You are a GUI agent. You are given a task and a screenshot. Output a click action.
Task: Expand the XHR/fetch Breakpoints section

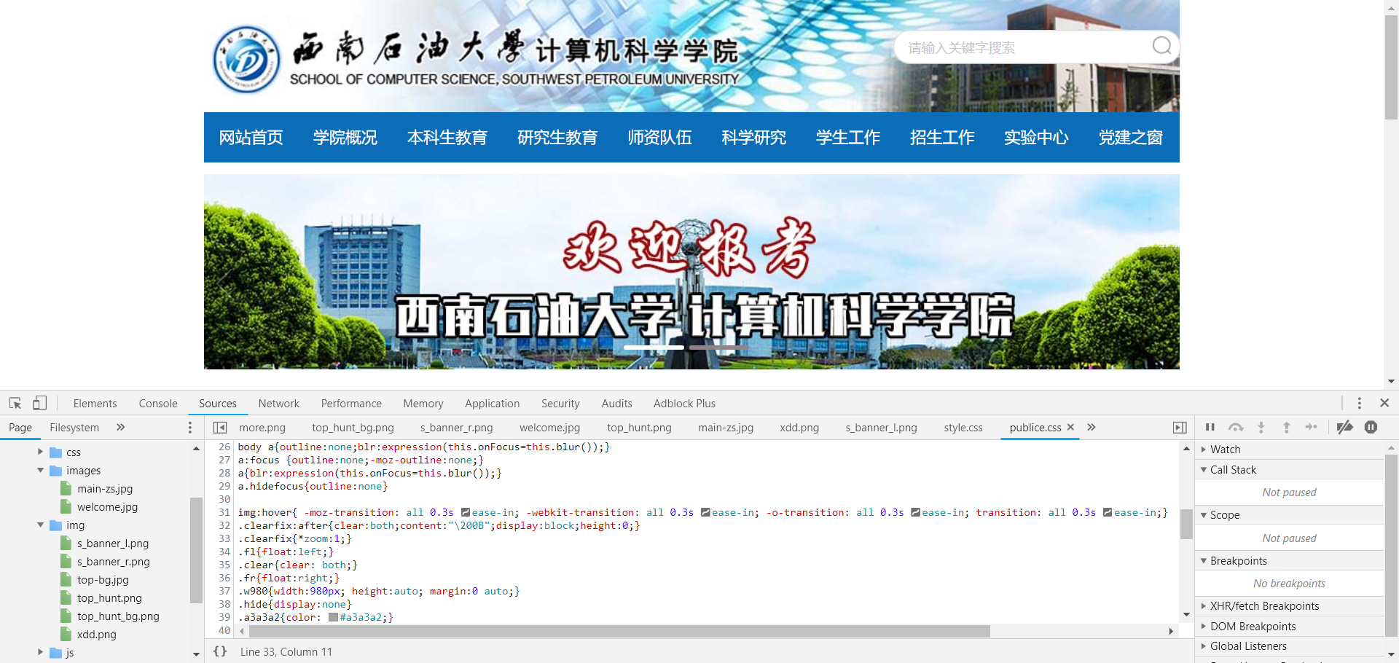(1203, 606)
